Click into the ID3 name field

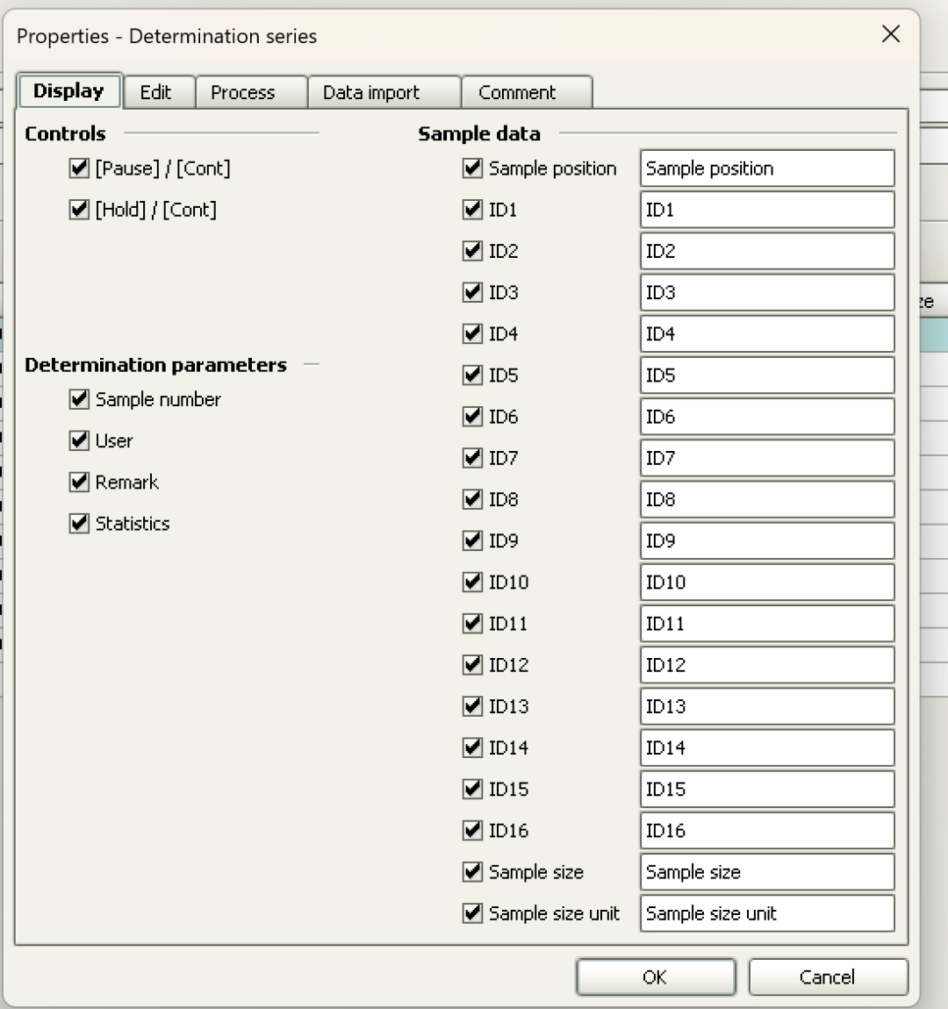pos(767,292)
